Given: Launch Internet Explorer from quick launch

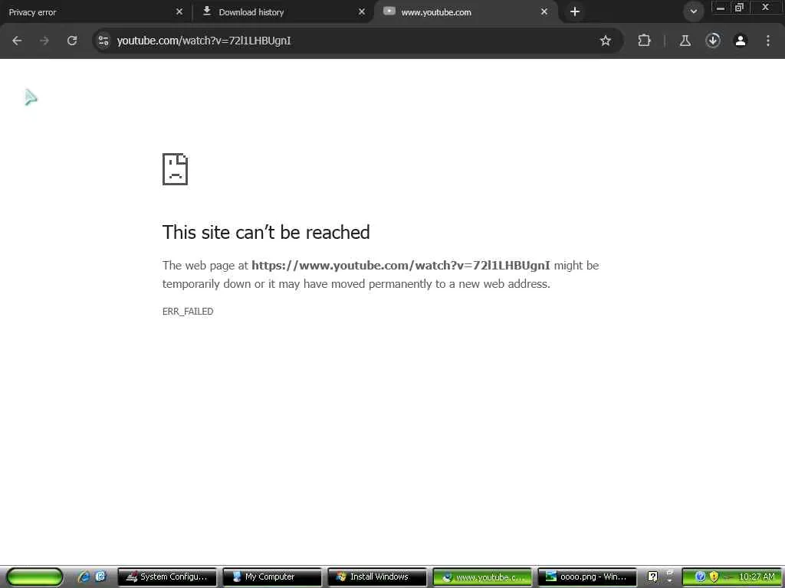Looking at the screenshot, I should click(x=84, y=577).
